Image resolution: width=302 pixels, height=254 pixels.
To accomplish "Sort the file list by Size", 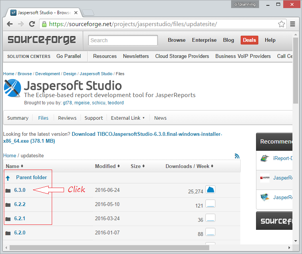I will click(138, 166).
